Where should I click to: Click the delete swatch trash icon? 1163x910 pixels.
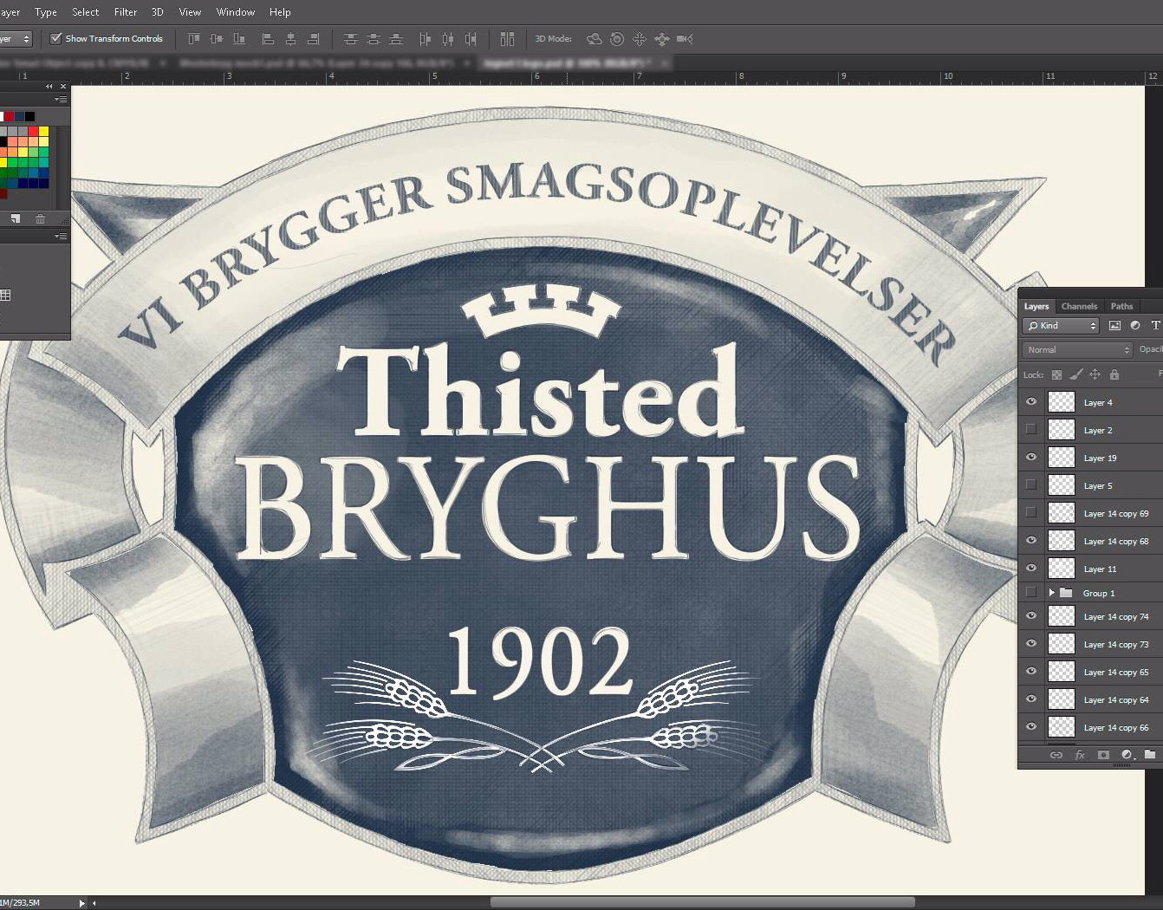pos(40,219)
